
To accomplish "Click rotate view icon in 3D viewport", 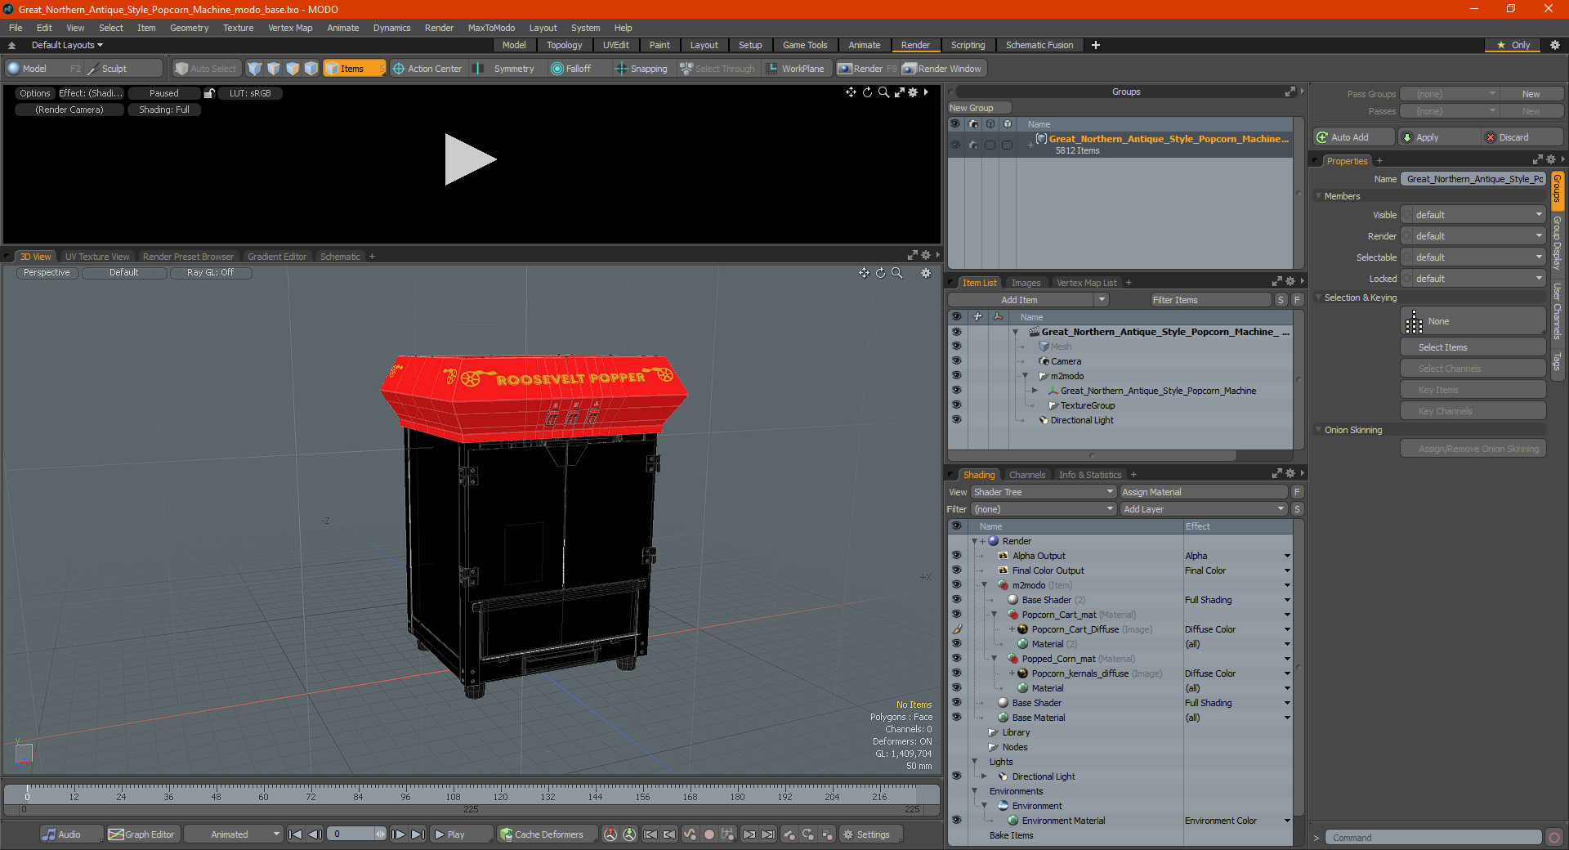I will pyautogui.click(x=881, y=273).
